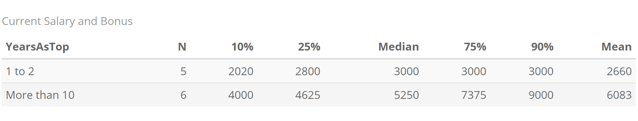Click the mean value 2660
The width and height of the screenshot is (638, 121).
(619, 71)
